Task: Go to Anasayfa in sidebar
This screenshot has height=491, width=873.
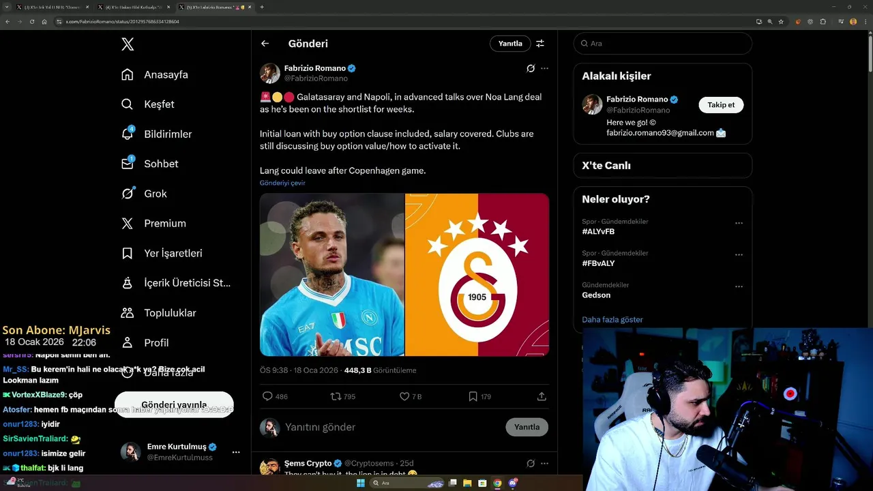Action: click(x=155, y=74)
